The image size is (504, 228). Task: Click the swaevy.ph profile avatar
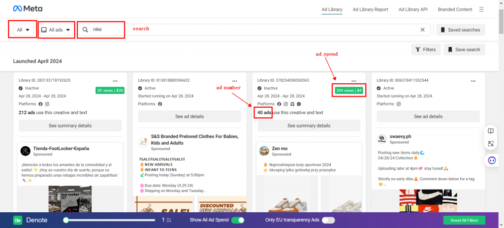pos(381,139)
